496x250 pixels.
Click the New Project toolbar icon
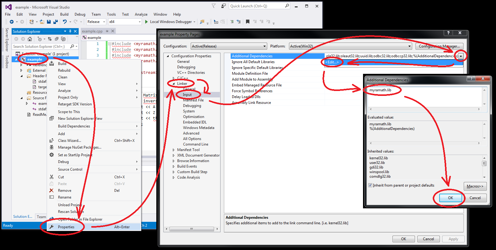click(x=31, y=22)
